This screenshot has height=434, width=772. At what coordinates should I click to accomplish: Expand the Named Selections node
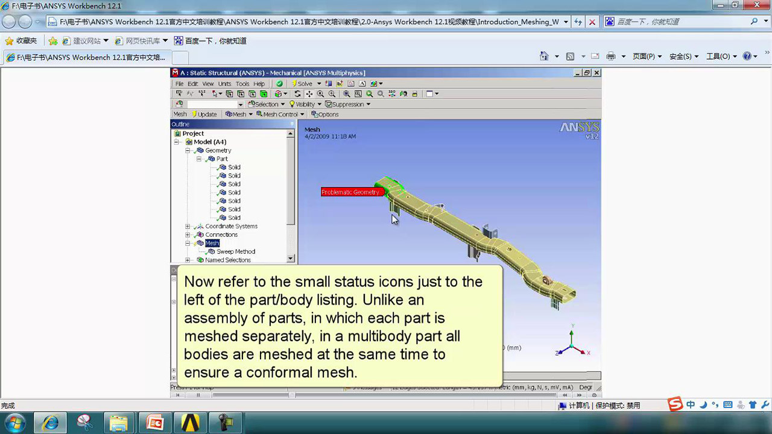(188, 260)
